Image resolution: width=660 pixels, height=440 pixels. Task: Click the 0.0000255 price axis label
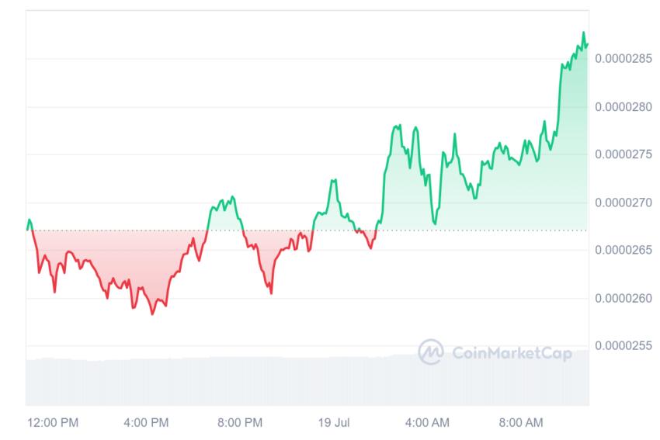point(624,346)
